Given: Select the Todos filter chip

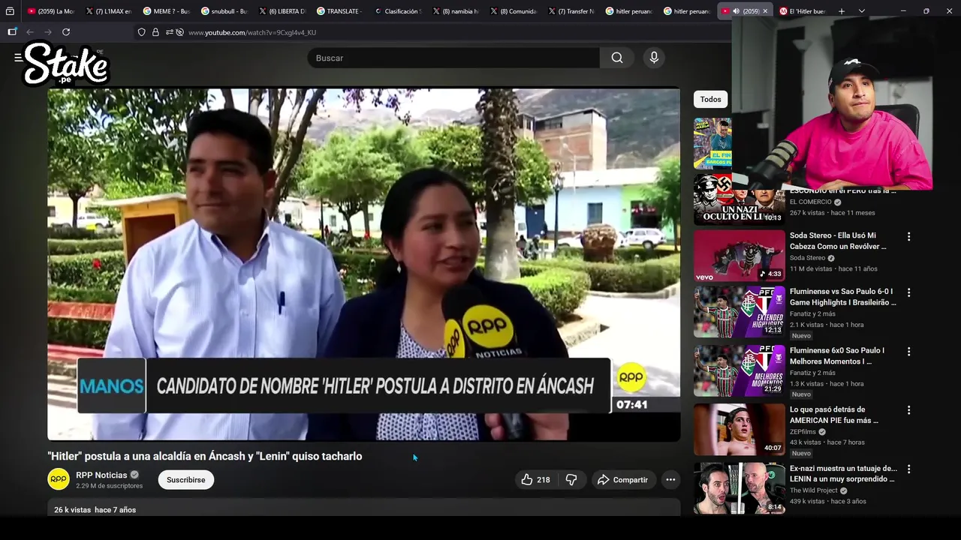Looking at the screenshot, I should (710, 99).
